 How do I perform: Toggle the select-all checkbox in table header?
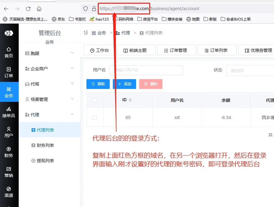(x=95, y=100)
